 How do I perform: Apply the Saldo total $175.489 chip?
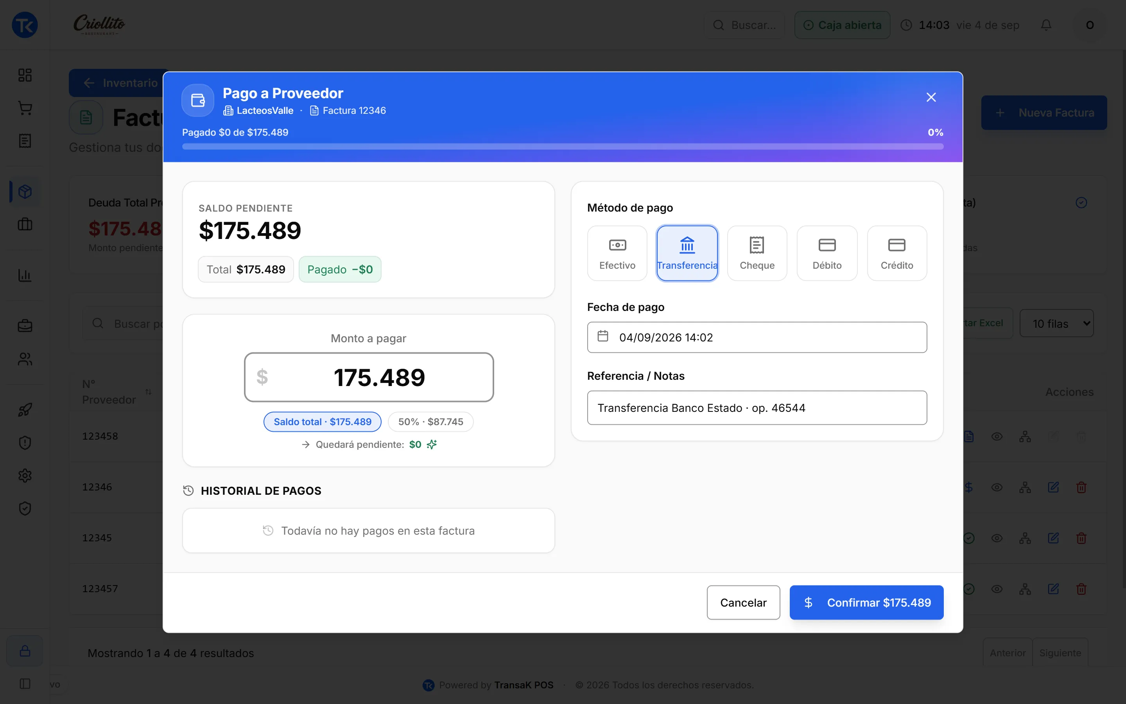point(323,422)
